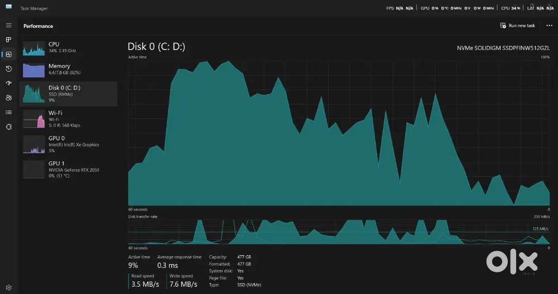Open the Processes page icon
The height and width of the screenshot is (294, 558).
tap(8, 40)
